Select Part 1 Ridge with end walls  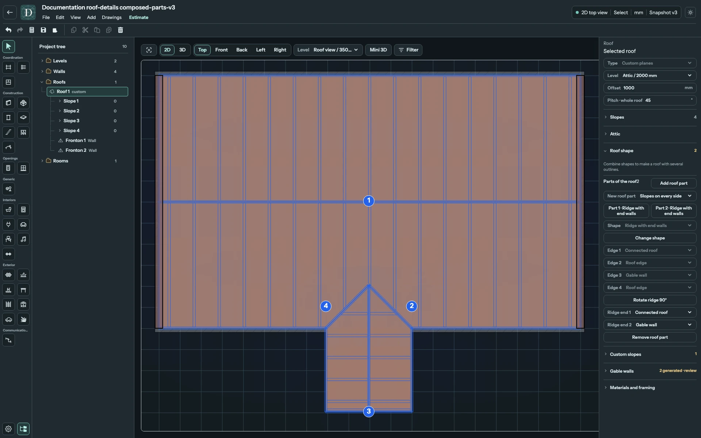pyautogui.click(x=626, y=211)
